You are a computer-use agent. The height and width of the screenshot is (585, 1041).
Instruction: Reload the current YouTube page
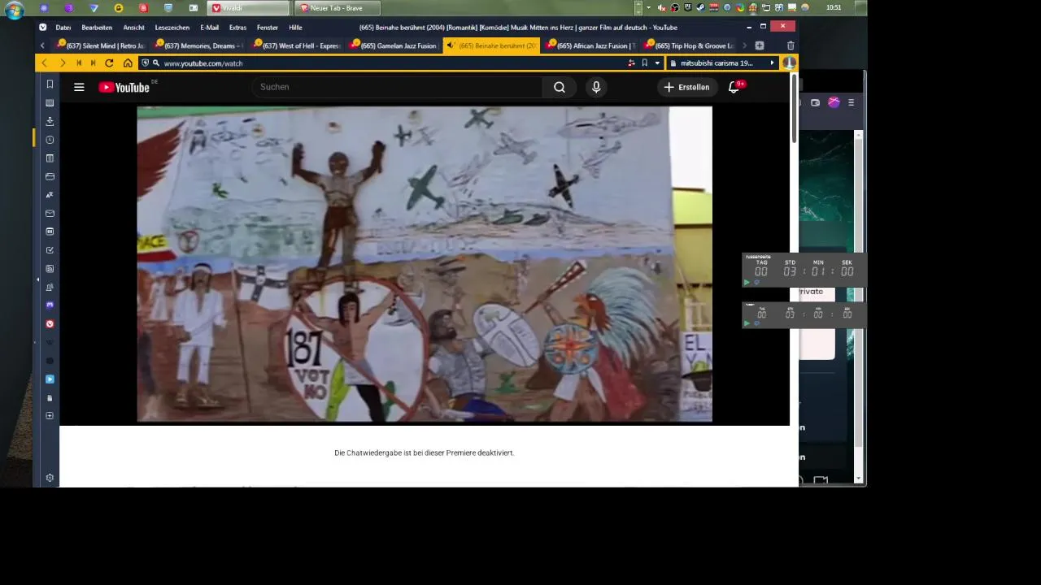[x=109, y=63]
